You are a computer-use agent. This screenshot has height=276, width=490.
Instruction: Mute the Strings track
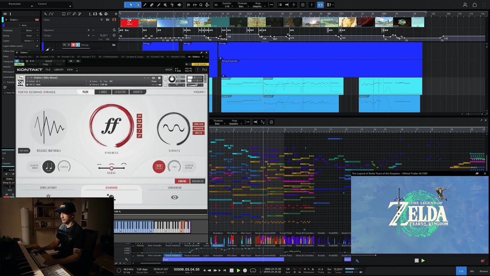point(64,45)
